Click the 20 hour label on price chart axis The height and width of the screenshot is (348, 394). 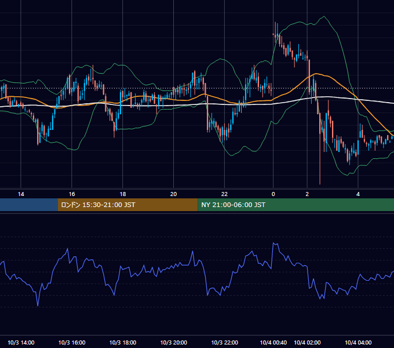pos(174,194)
